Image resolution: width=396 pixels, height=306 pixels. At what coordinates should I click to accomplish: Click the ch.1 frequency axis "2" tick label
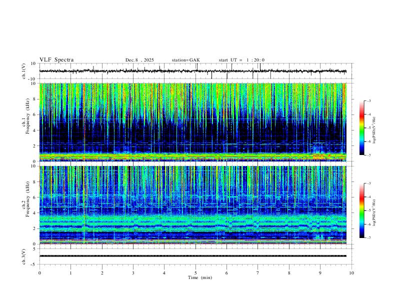click(35, 145)
